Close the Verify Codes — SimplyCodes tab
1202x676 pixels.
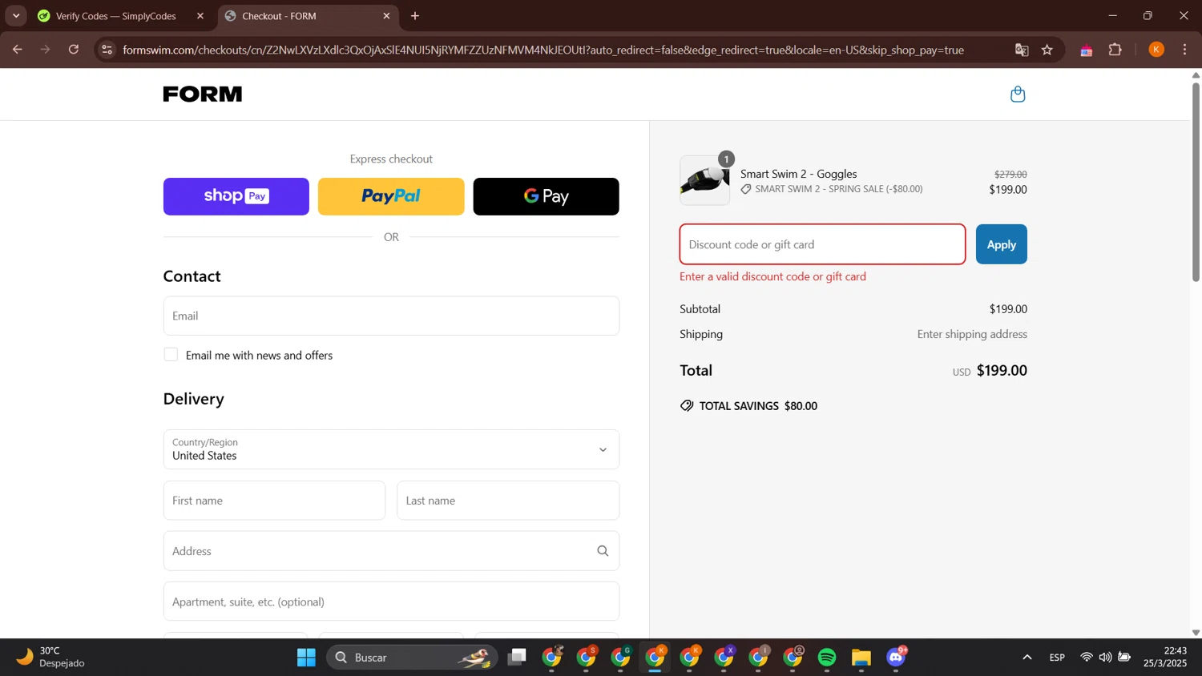tap(200, 16)
